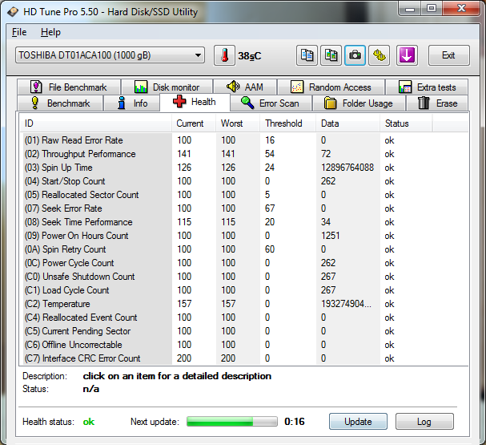This screenshot has height=445, width=486.
Task: Save screenshot with camera icon
Action: 355,55
